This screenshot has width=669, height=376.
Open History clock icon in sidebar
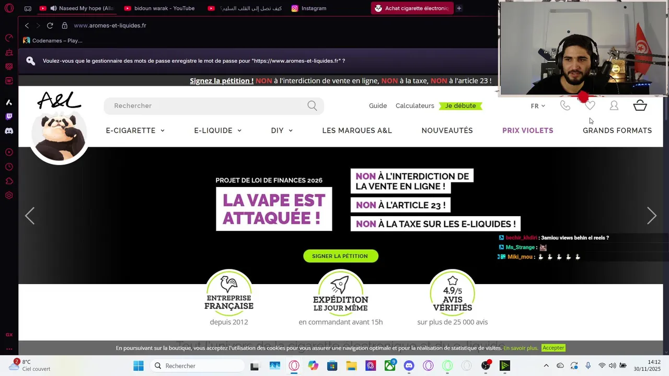pos(9,167)
